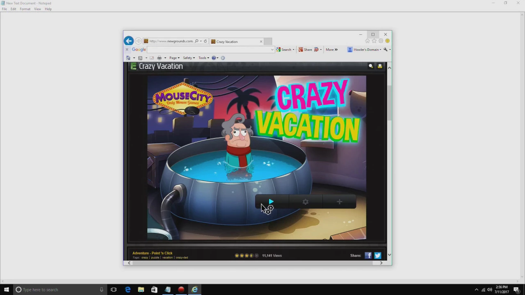Click the plus button on the game menu

(339, 202)
